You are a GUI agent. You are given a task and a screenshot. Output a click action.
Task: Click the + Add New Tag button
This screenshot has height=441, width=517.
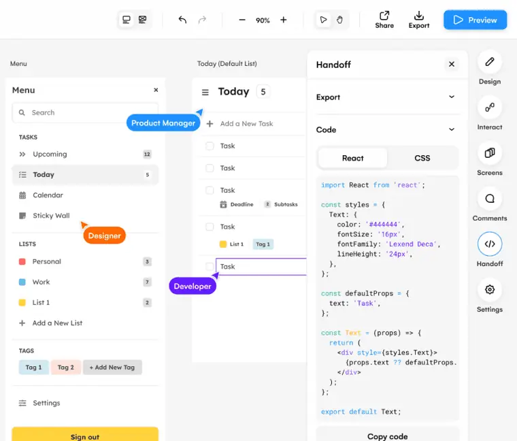coord(112,367)
